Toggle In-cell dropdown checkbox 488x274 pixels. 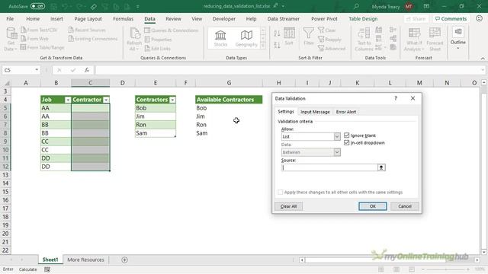(x=346, y=142)
